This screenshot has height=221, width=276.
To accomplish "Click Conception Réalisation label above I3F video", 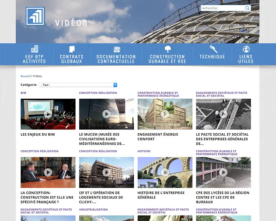I will (x=98, y=151).
